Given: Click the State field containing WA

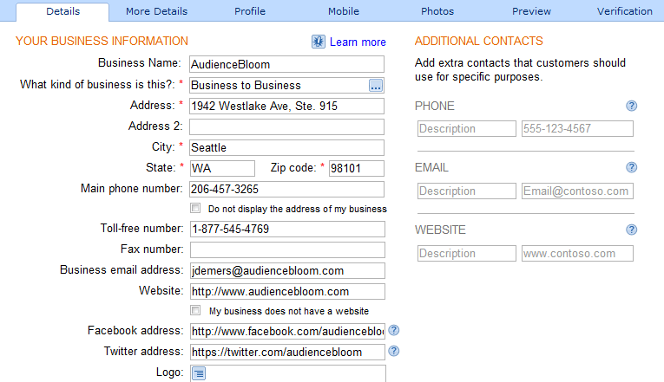Looking at the screenshot, I should 222,168.
